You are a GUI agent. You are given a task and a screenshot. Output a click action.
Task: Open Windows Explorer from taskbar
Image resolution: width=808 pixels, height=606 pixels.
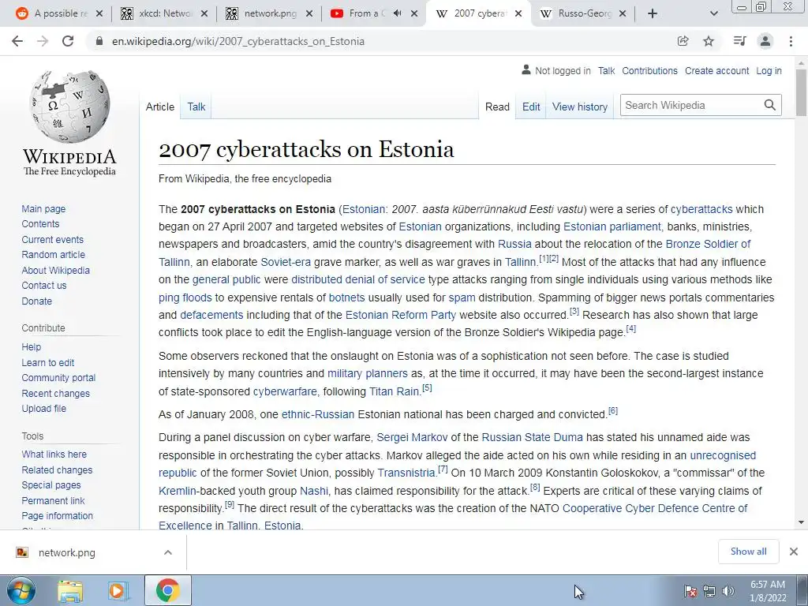point(70,591)
